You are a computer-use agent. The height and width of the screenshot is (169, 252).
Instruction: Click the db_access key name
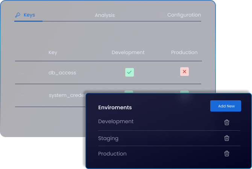coord(62,72)
